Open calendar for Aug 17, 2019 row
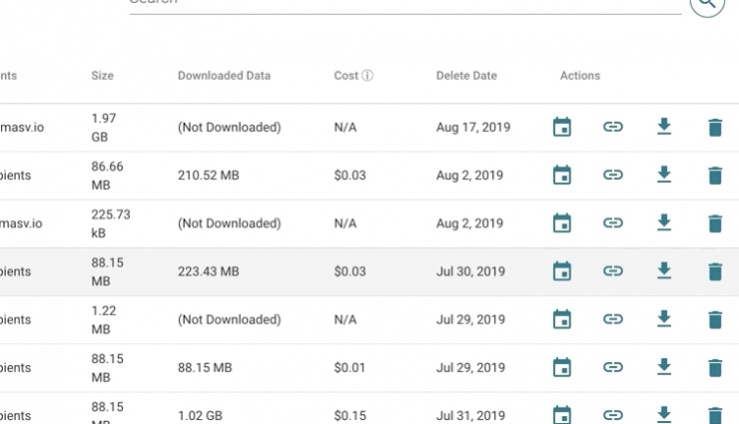 point(562,127)
